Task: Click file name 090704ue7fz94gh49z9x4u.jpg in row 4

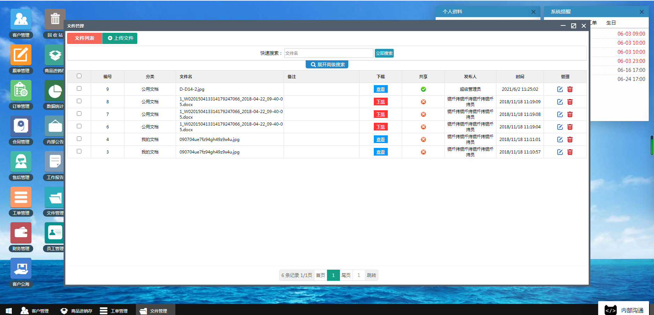Action: click(210, 140)
